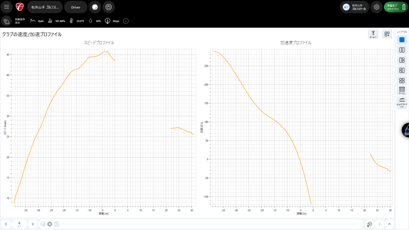Open the Driver club selector
This screenshot has height=230, width=409.
75,7
